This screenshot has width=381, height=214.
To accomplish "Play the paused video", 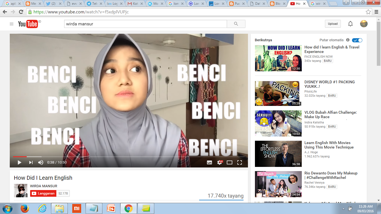I will [19, 162].
